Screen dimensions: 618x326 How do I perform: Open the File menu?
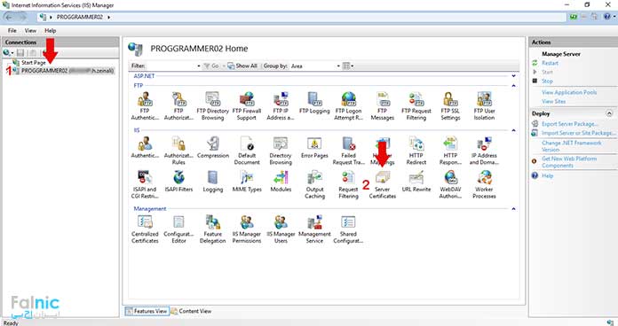[x=12, y=30]
